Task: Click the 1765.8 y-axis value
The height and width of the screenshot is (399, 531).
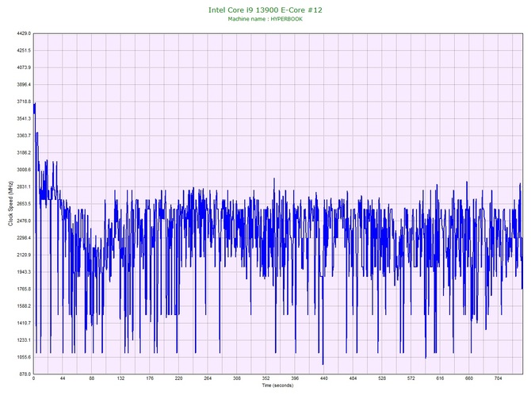Action: point(24,290)
